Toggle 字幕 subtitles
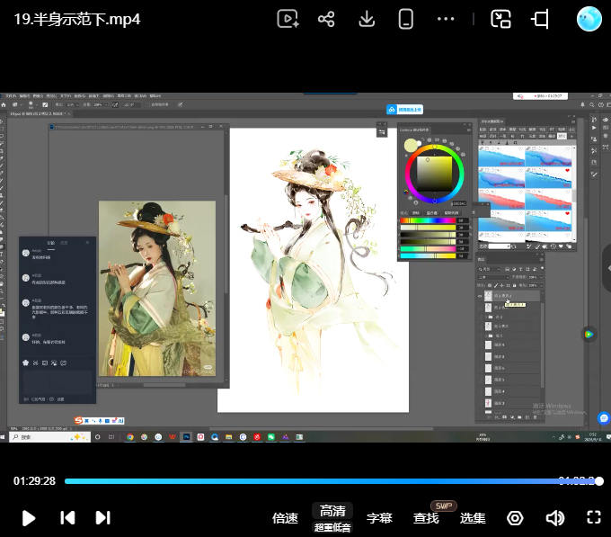The height and width of the screenshot is (537, 611). coord(379,518)
